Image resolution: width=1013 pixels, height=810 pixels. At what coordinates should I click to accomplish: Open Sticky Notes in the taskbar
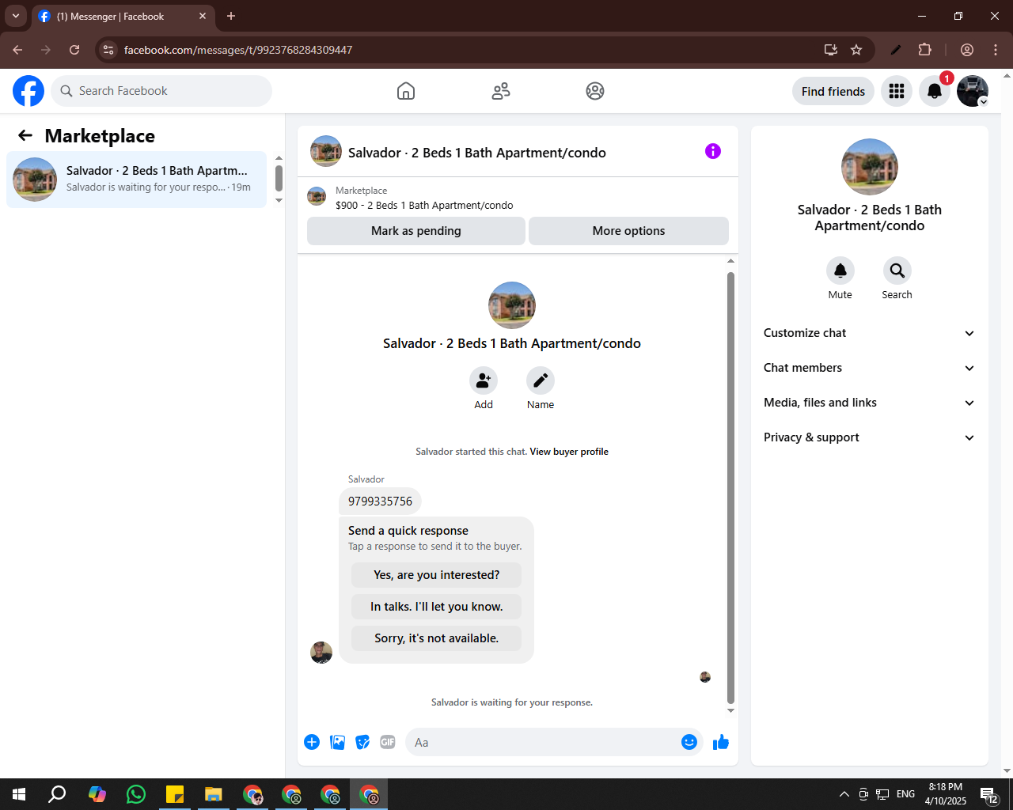[175, 794]
